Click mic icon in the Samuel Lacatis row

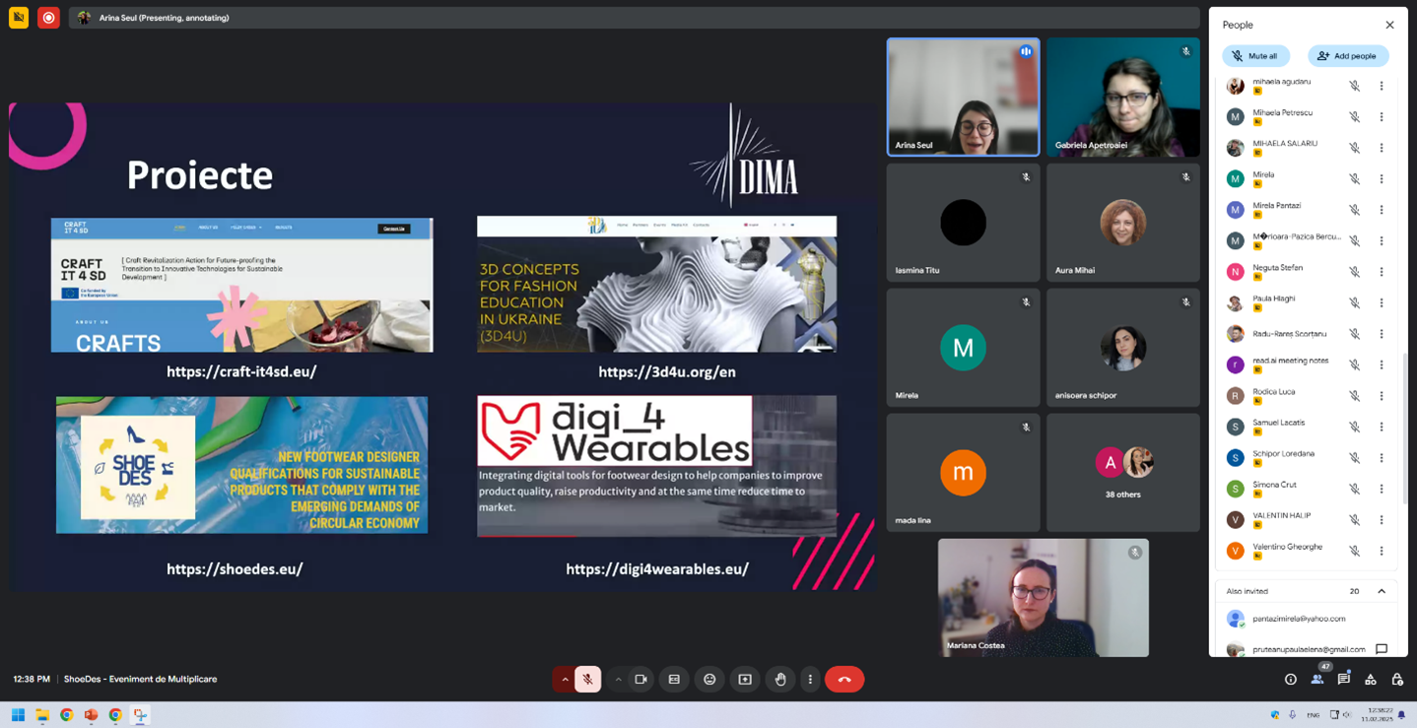tap(1355, 427)
